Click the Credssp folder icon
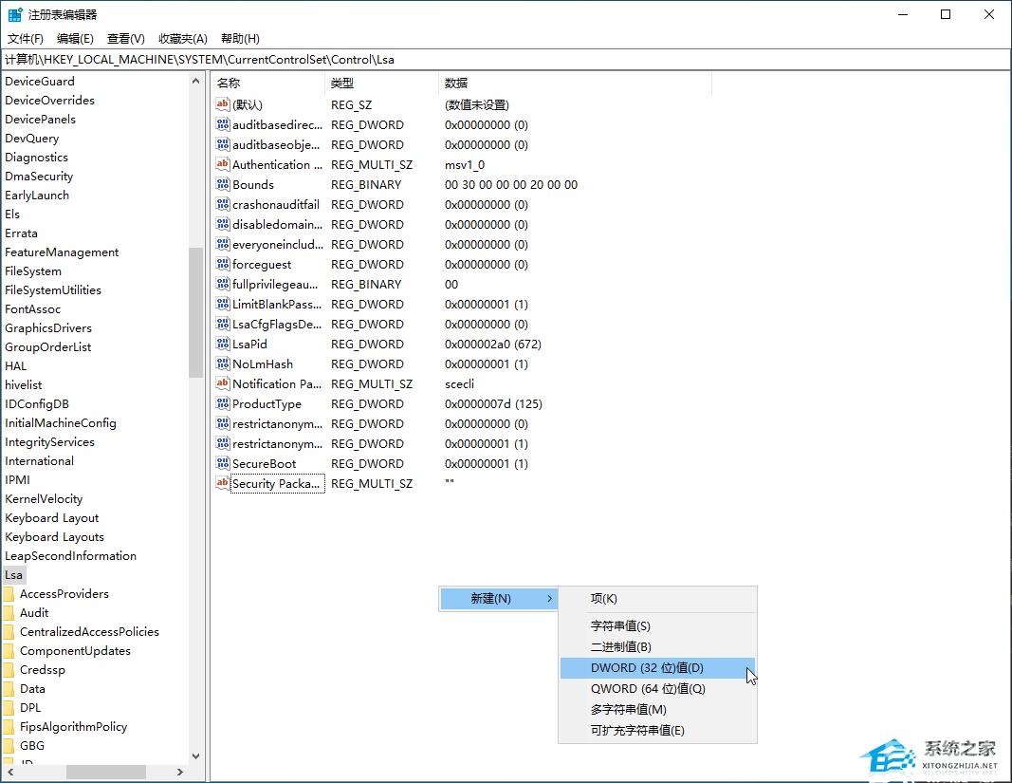The width and height of the screenshot is (1012, 783). coord(9,670)
